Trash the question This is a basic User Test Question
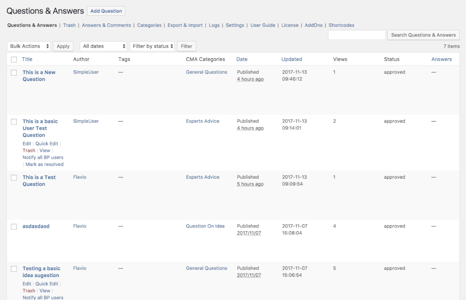Screen dimensions: 466x300 point(28,150)
